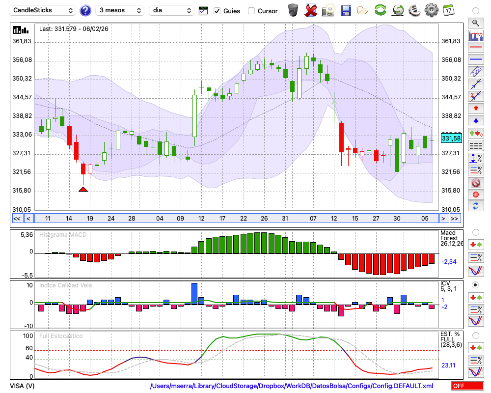Click the red down arrow marker tool

click(475, 108)
